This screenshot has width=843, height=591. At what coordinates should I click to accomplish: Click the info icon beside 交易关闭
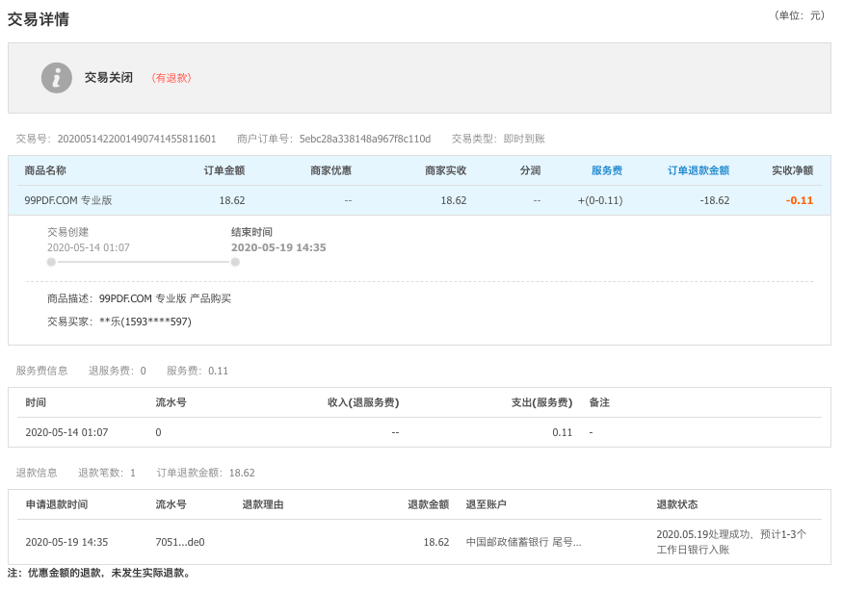click(57, 78)
